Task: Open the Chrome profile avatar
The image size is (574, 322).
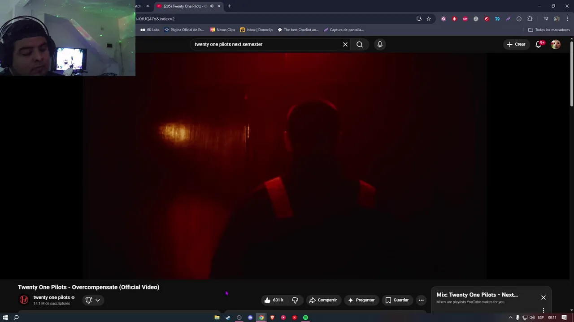Action: coord(557,19)
